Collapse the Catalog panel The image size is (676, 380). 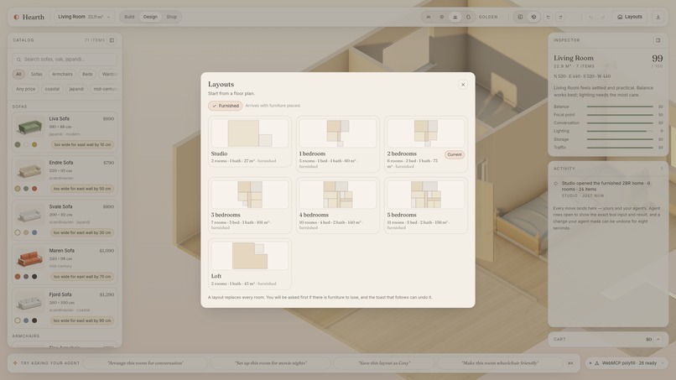click(112, 40)
